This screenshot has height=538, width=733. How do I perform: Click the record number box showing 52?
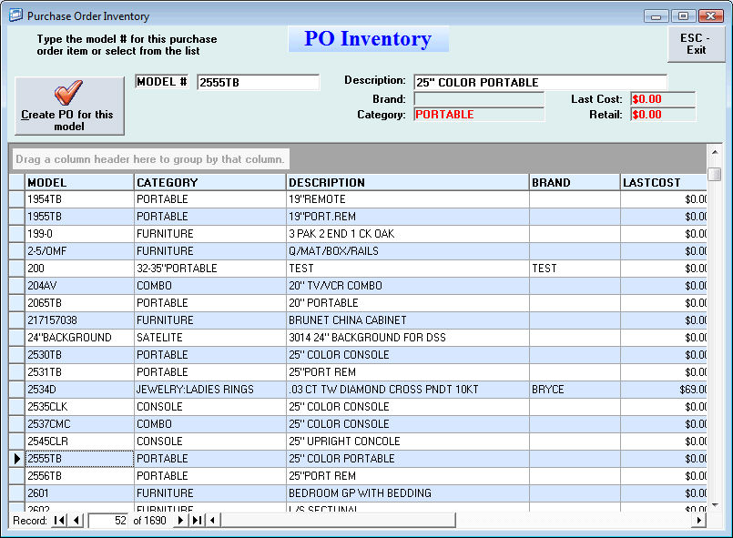(x=109, y=521)
